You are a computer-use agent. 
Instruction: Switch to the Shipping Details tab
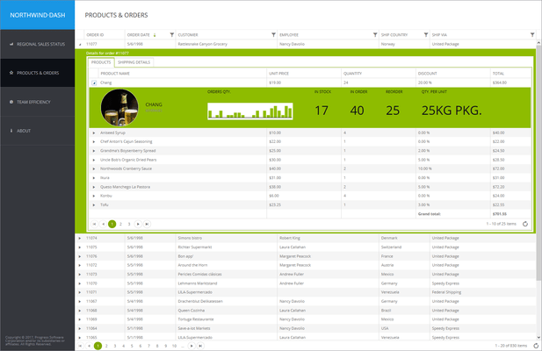click(x=134, y=63)
